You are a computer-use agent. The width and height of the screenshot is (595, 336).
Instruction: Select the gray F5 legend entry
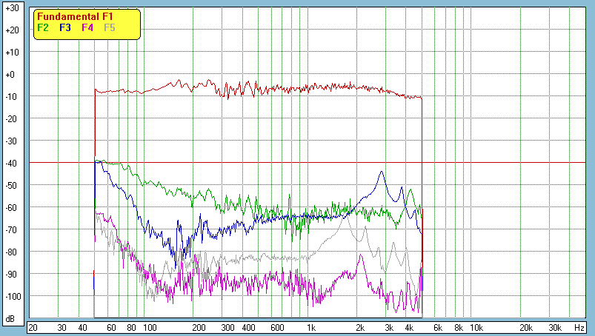click(110, 27)
